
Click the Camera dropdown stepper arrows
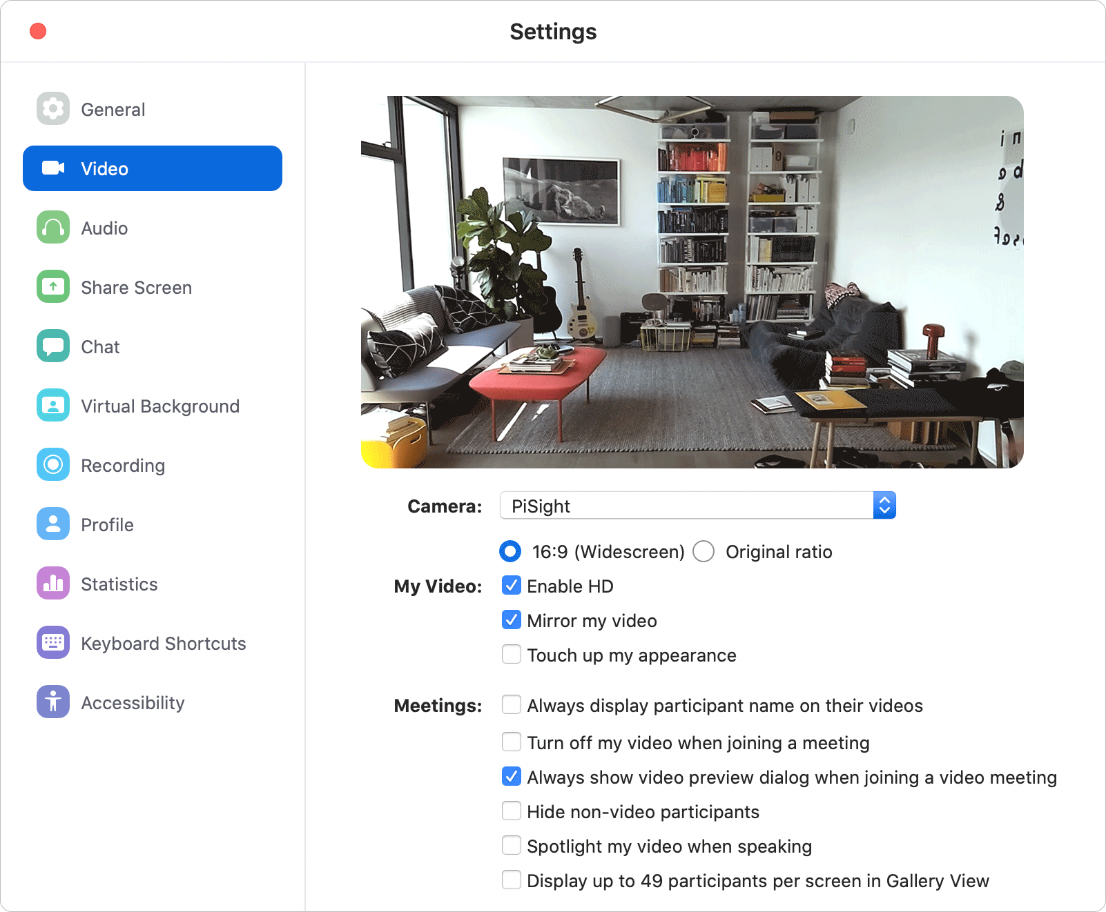click(884, 505)
